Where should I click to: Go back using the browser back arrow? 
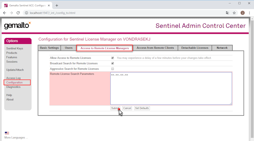(4, 13)
